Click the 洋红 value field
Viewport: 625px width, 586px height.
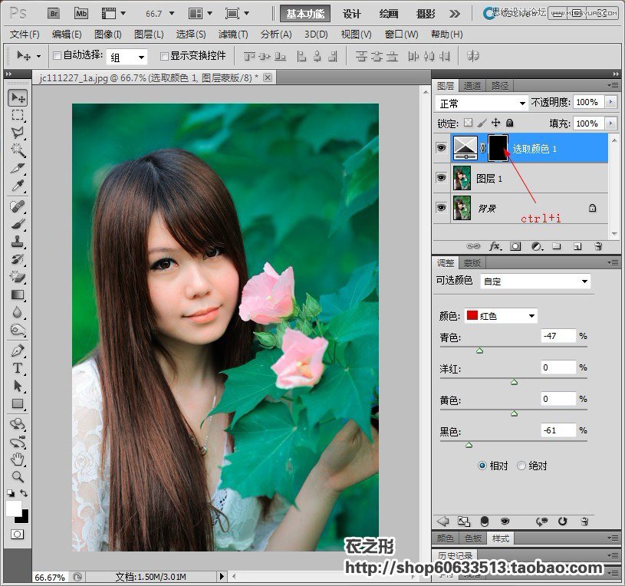coord(558,367)
